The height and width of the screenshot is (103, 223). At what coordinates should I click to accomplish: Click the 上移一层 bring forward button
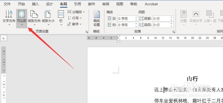[210, 18]
